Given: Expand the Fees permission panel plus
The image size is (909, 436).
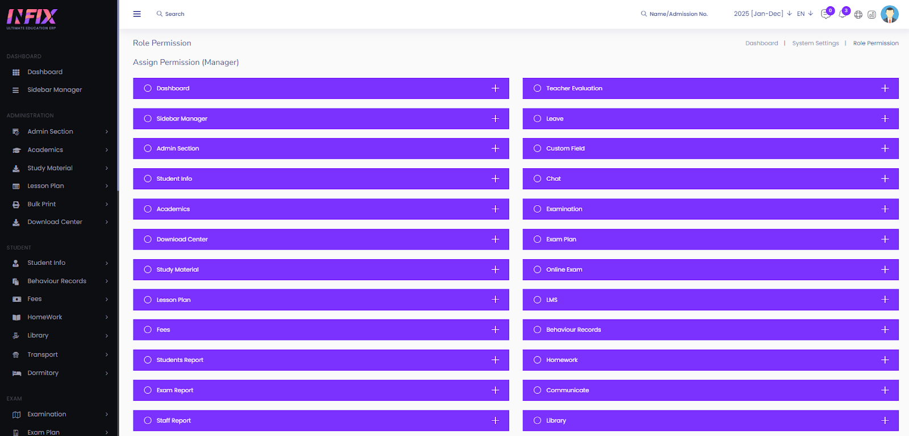Looking at the screenshot, I should [x=495, y=330].
